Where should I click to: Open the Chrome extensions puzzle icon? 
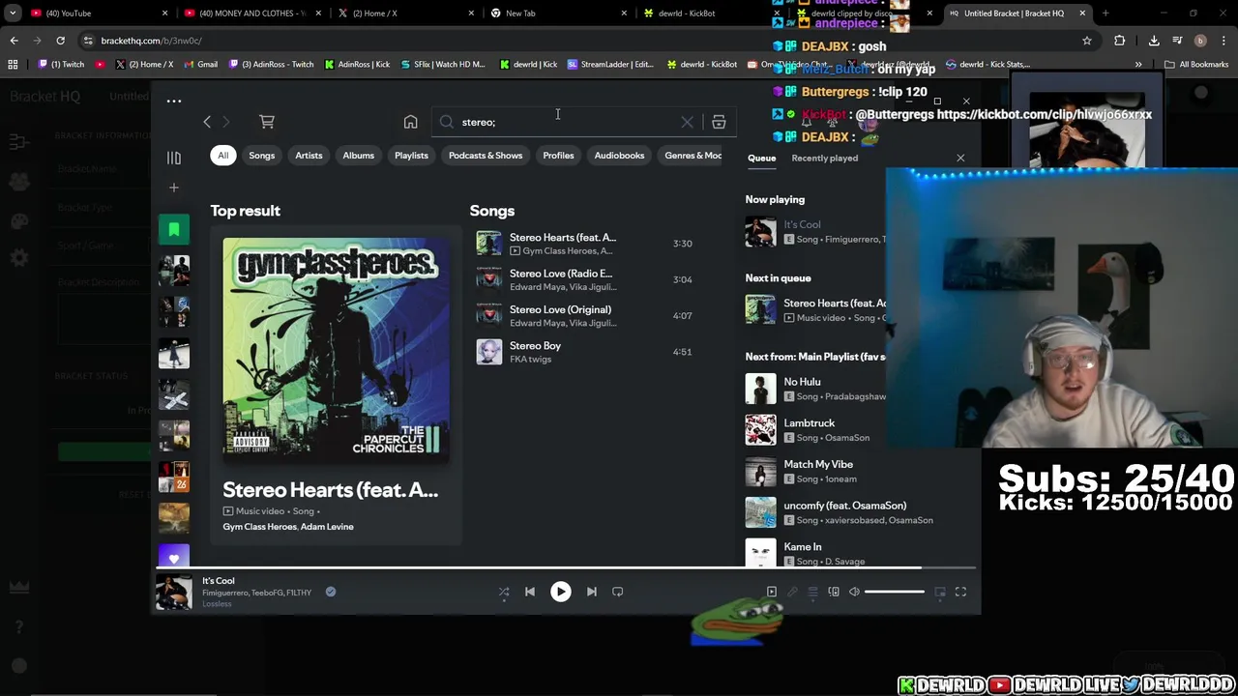tap(1120, 41)
